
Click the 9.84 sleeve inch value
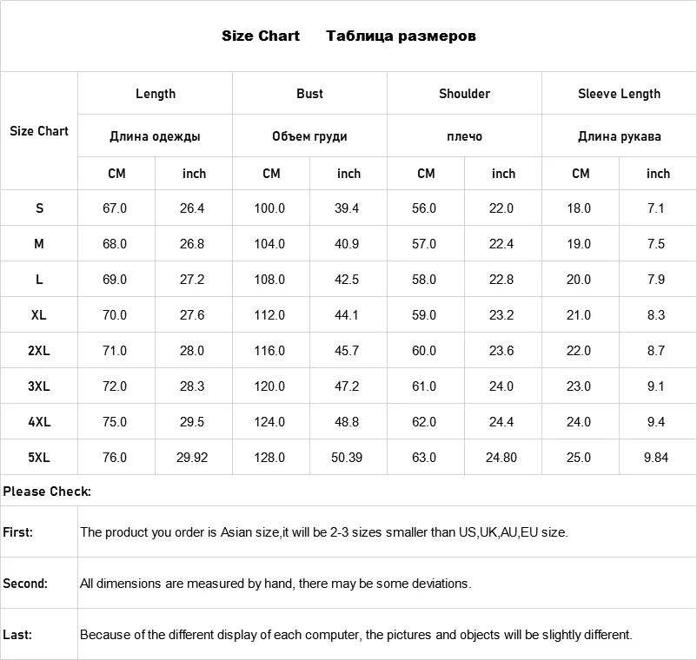tap(656, 457)
